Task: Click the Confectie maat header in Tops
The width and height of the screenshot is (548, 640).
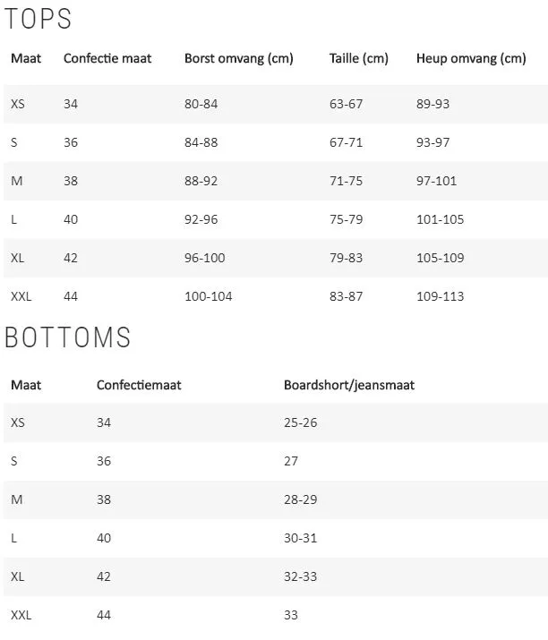Action: coord(107,58)
